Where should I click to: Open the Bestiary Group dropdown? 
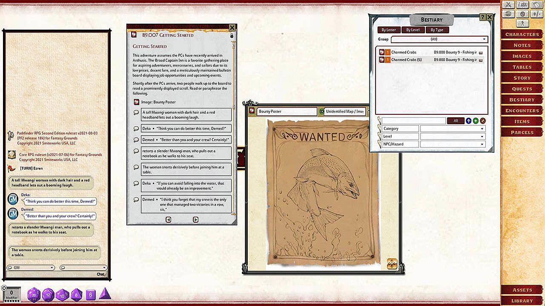pyautogui.click(x=439, y=40)
